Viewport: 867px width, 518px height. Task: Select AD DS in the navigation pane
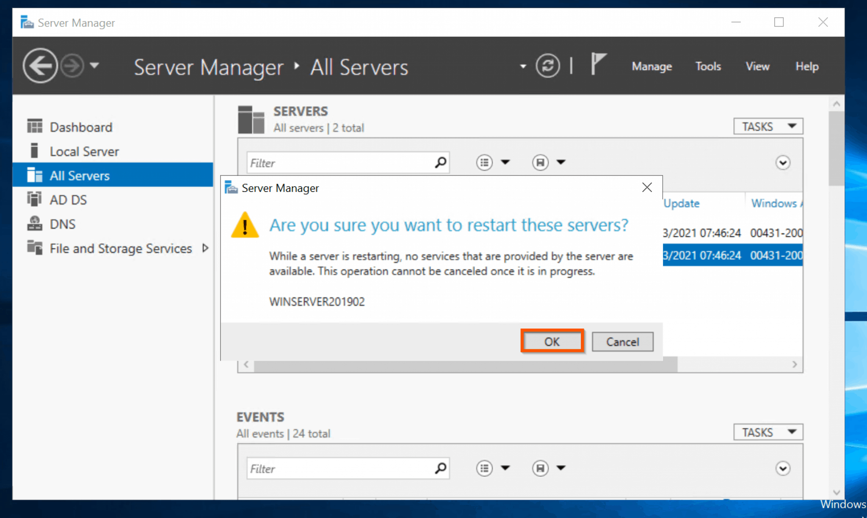pyautogui.click(x=69, y=199)
